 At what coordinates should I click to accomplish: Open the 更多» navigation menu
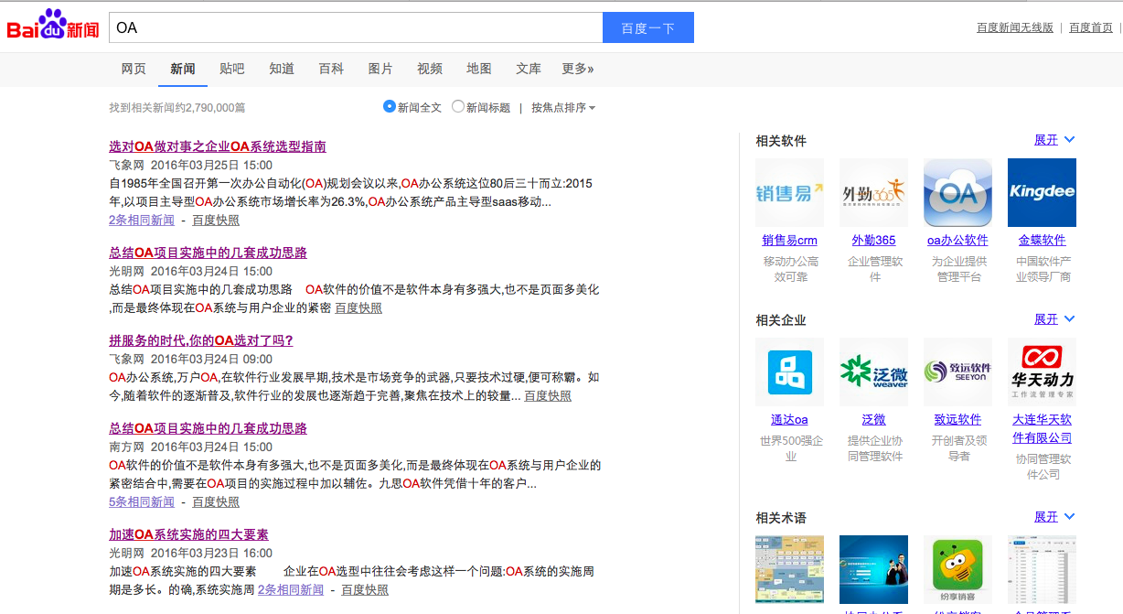point(578,69)
